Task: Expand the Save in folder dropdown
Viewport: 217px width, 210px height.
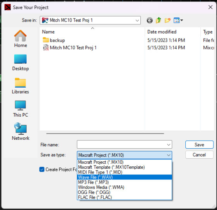Action: [137, 20]
